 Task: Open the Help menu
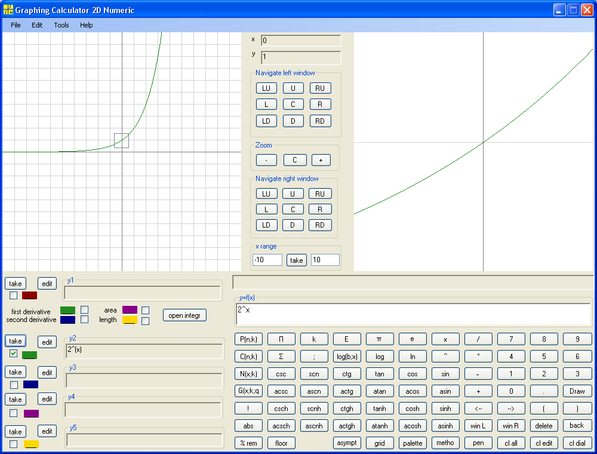pyautogui.click(x=87, y=25)
